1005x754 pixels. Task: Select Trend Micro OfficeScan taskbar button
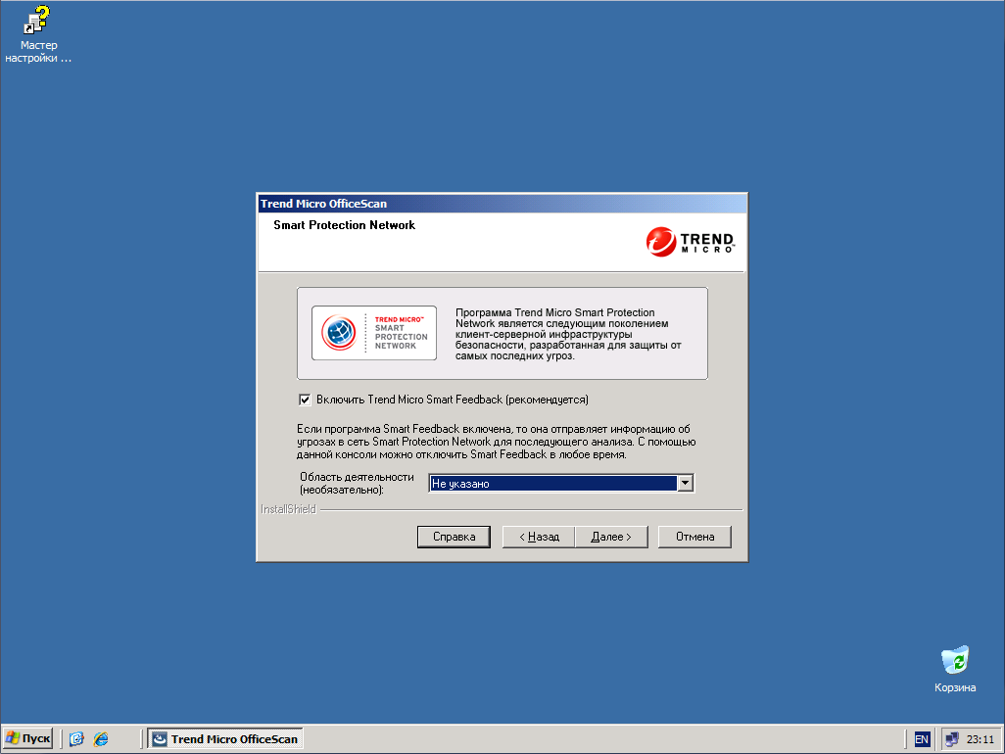225,738
